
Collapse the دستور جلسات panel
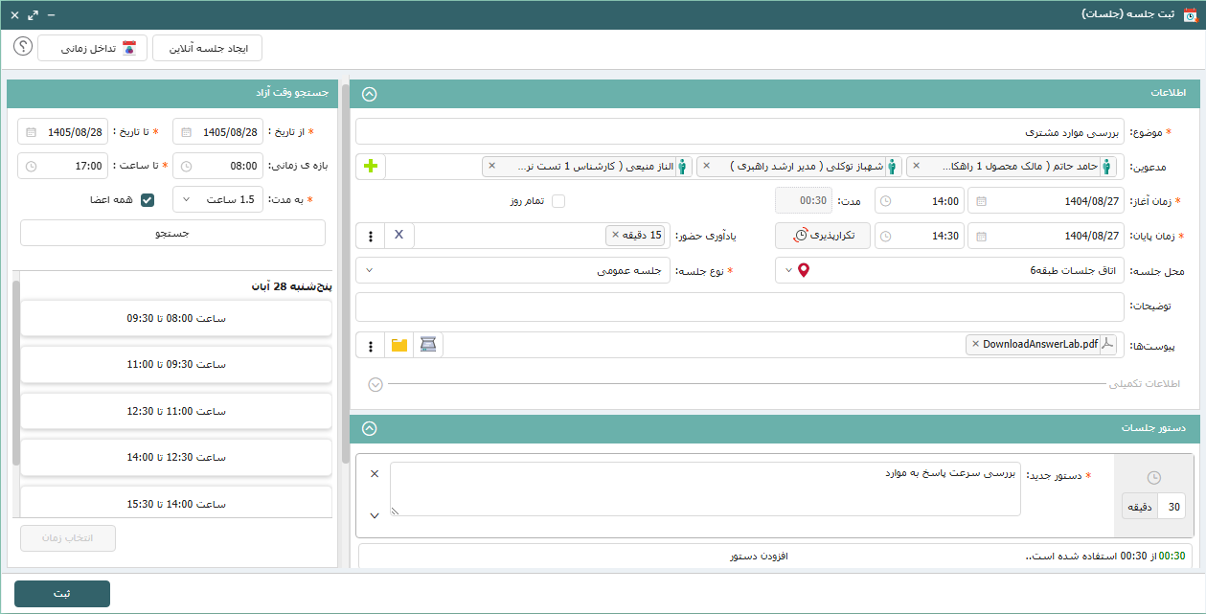click(370, 429)
